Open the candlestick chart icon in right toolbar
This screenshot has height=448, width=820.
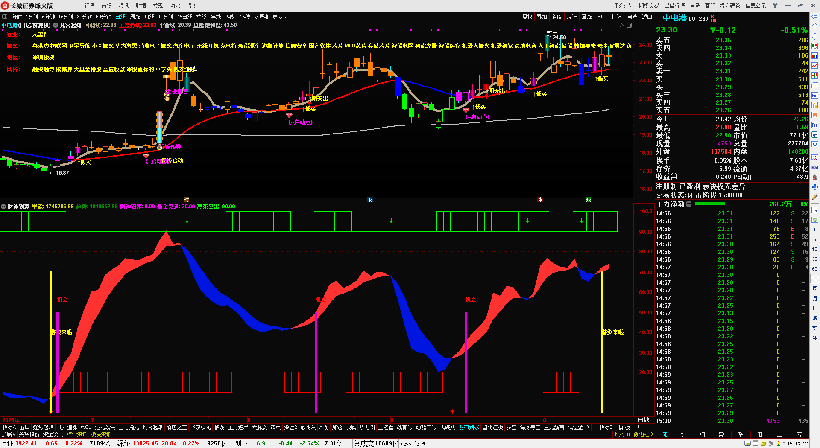click(x=815, y=76)
